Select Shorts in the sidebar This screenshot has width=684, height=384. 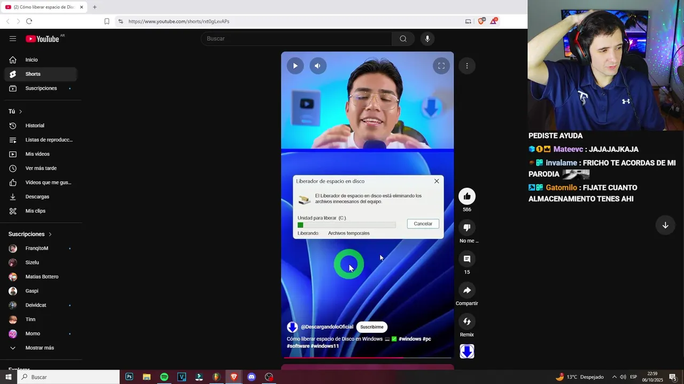(41, 74)
